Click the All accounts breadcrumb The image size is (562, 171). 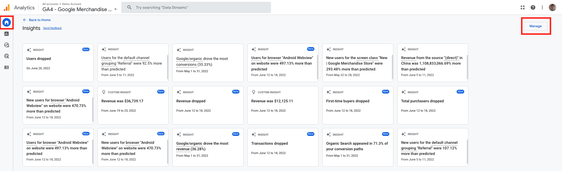pos(50,4)
